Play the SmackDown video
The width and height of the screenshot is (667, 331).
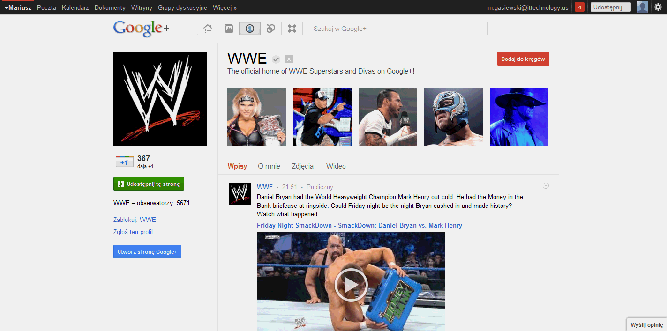pyautogui.click(x=351, y=284)
